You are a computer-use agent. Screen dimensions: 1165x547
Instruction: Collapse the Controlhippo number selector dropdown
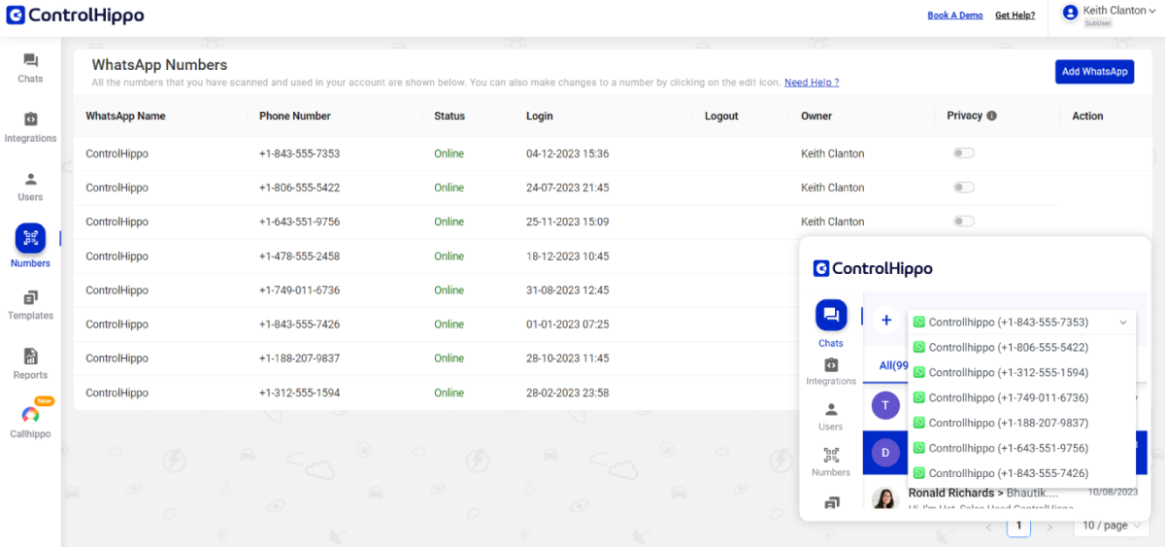point(1123,323)
